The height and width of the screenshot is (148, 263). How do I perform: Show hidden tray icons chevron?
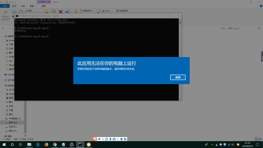[212, 144]
